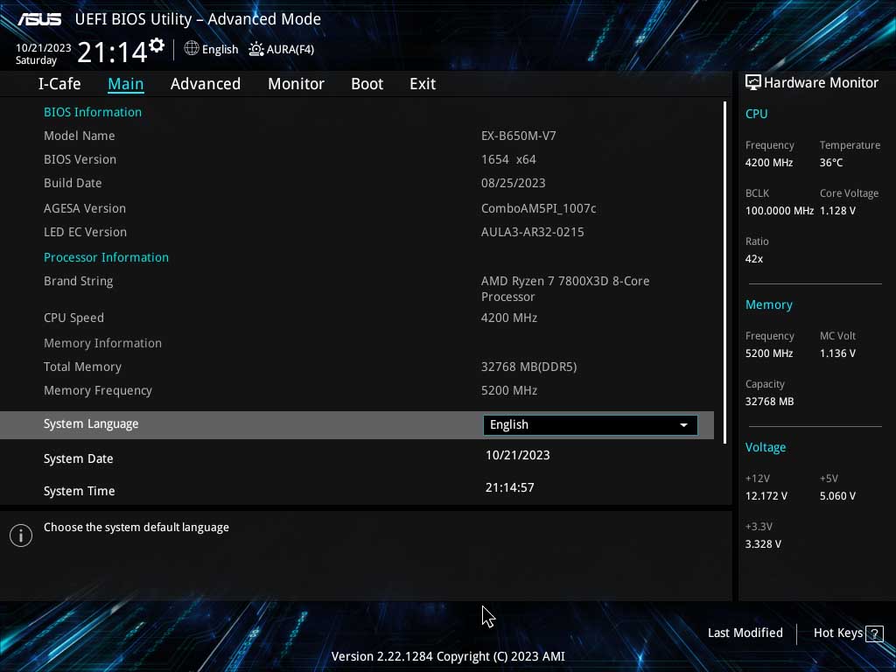Click the BCLK 100.0000 MHz reading

pos(780,211)
